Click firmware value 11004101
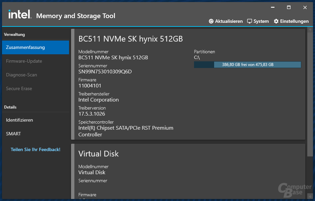Screen dimensions: 315x201 (90, 86)
